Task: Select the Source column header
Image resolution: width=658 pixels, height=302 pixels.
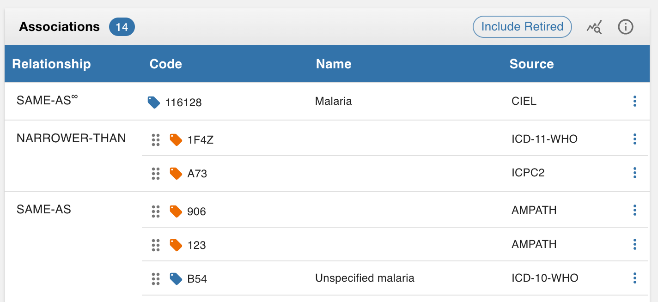Action: 531,64
